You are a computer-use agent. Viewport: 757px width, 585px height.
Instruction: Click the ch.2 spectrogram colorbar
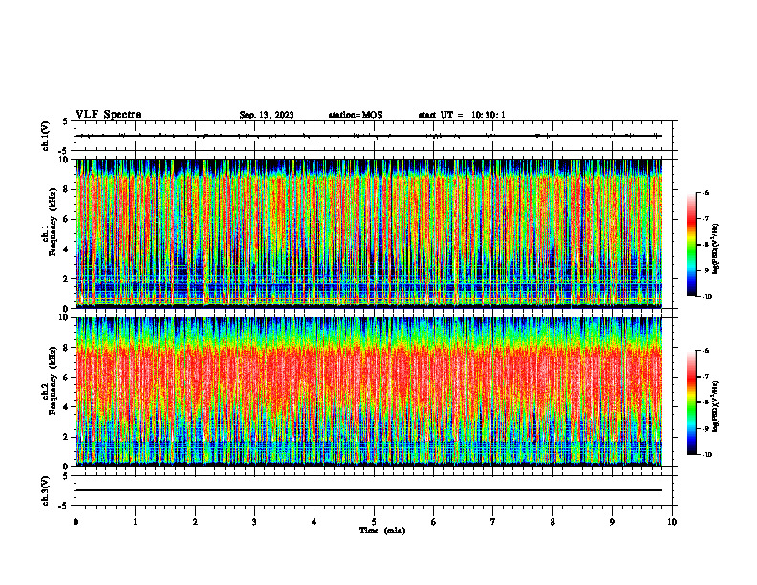(691, 402)
